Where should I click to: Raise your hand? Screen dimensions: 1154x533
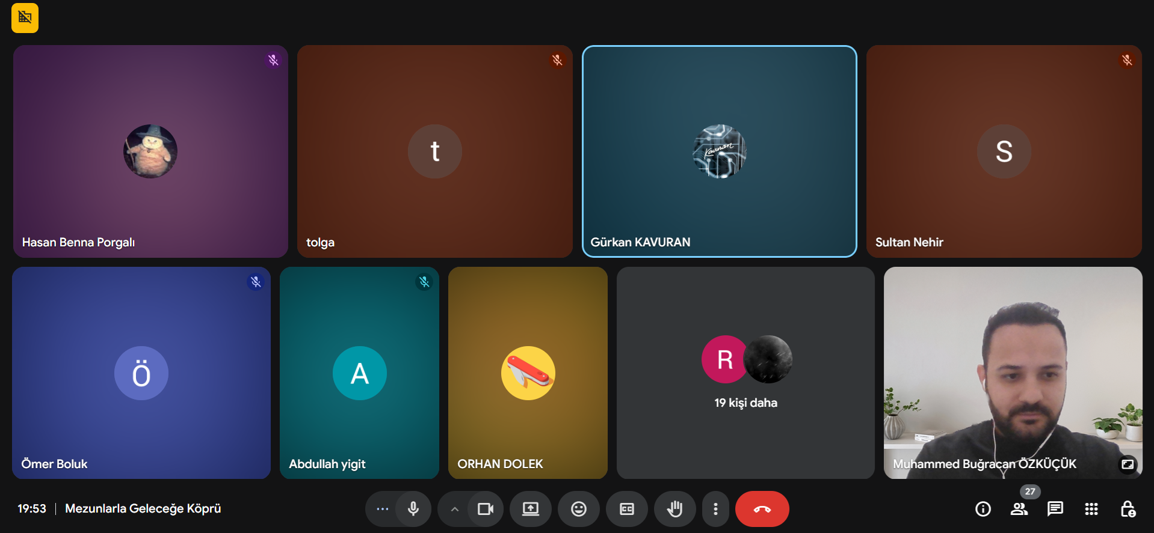coord(674,509)
